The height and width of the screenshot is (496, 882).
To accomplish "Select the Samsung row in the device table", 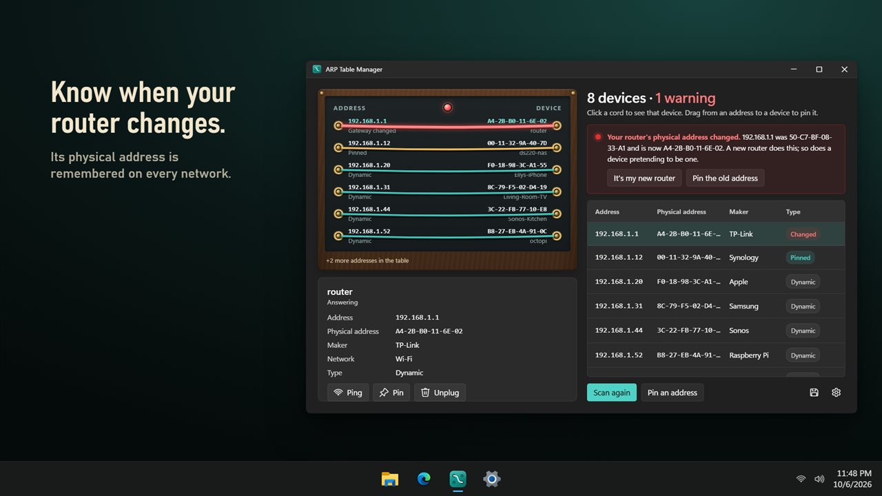I will pos(716,307).
